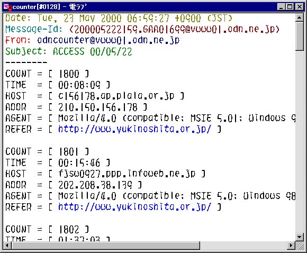307x253 pixels.
Task: Minimize the counter message window
Action: (281, 7)
